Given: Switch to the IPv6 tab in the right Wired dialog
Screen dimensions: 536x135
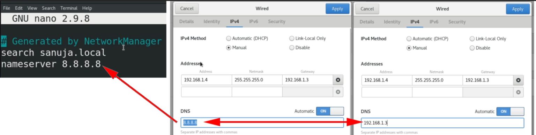Looking at the screenshot, I should tap(434, 22).
